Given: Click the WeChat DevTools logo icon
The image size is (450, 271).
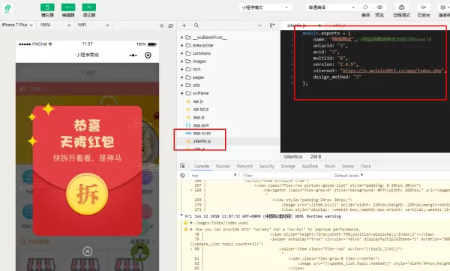Looking at the screenshot, I should coord(7,8).
